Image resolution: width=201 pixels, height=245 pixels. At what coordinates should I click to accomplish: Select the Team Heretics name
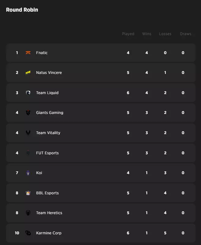[49, 213]
